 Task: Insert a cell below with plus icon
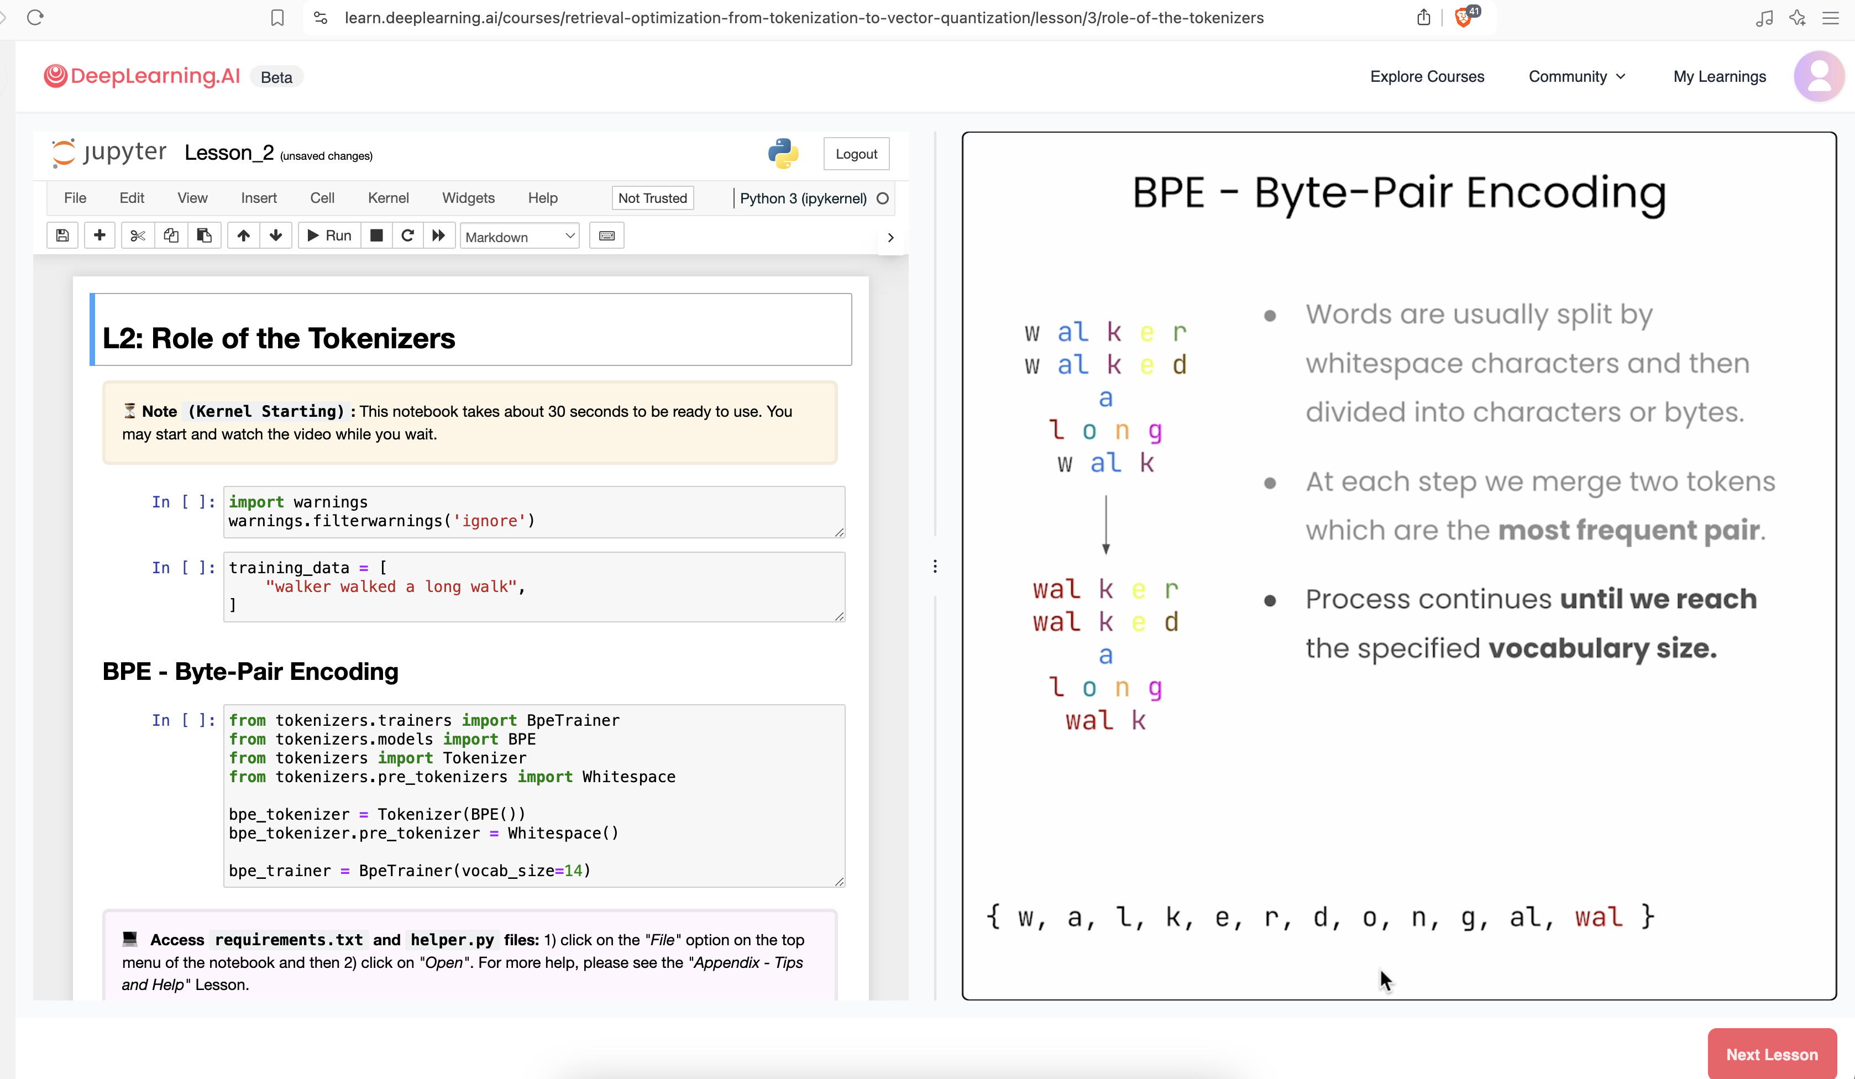click(99, 235)
